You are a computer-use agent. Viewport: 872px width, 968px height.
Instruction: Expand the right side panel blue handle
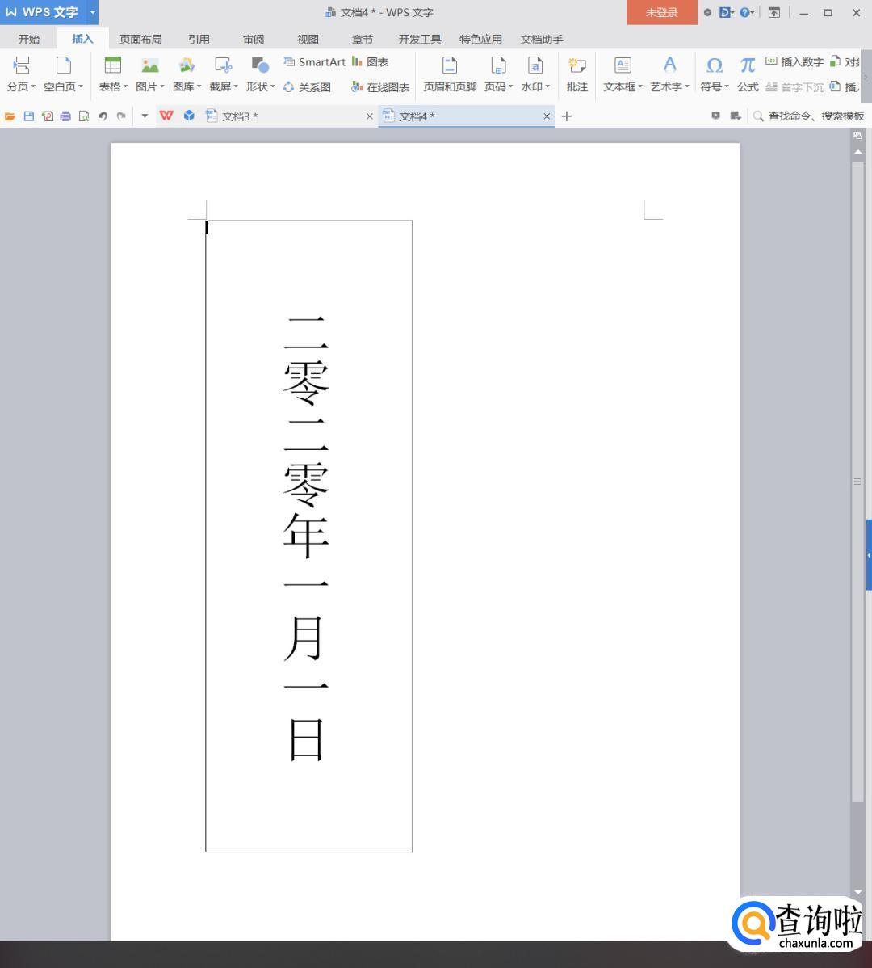pyautogui.click(x=869, y=555)
